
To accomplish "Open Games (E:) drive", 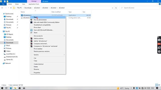I will [x=10, y=59].
